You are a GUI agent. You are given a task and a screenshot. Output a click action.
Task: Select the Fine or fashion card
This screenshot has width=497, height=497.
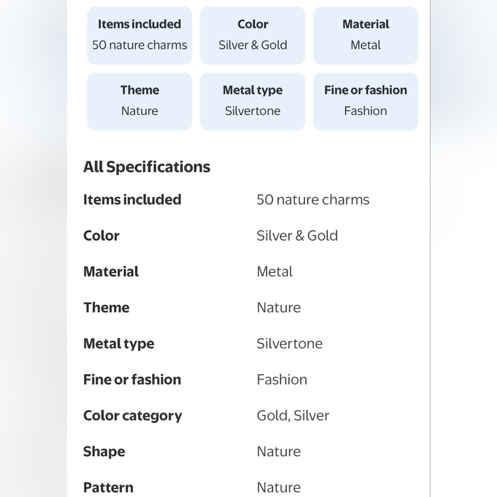[x=365, y=101]
